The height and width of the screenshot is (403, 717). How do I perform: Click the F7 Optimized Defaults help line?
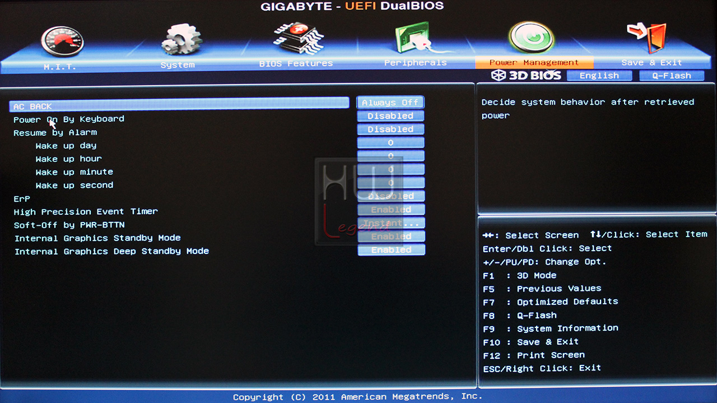[550, 302]
